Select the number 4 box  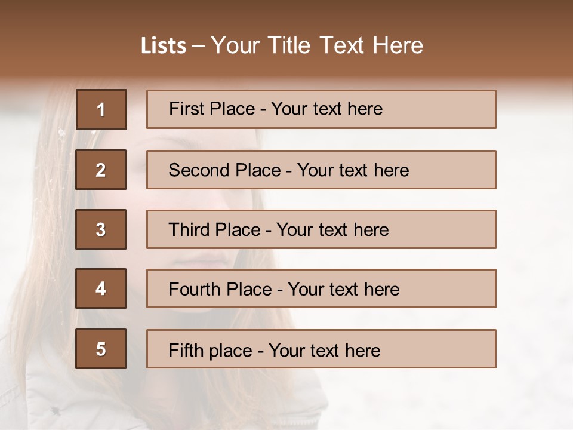click(x=101, y=288)
